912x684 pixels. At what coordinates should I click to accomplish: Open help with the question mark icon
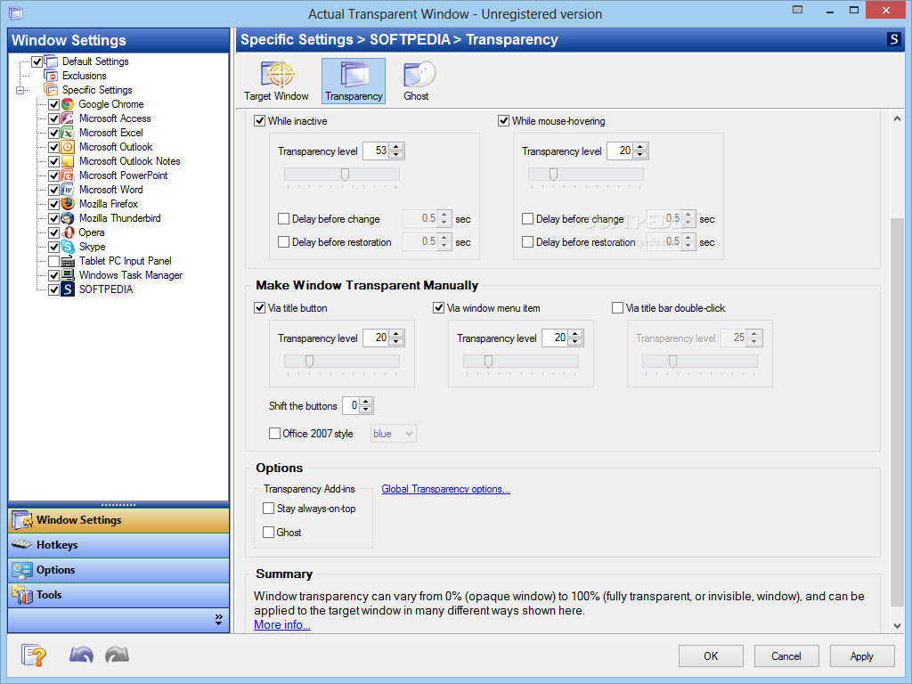[33, 655]
